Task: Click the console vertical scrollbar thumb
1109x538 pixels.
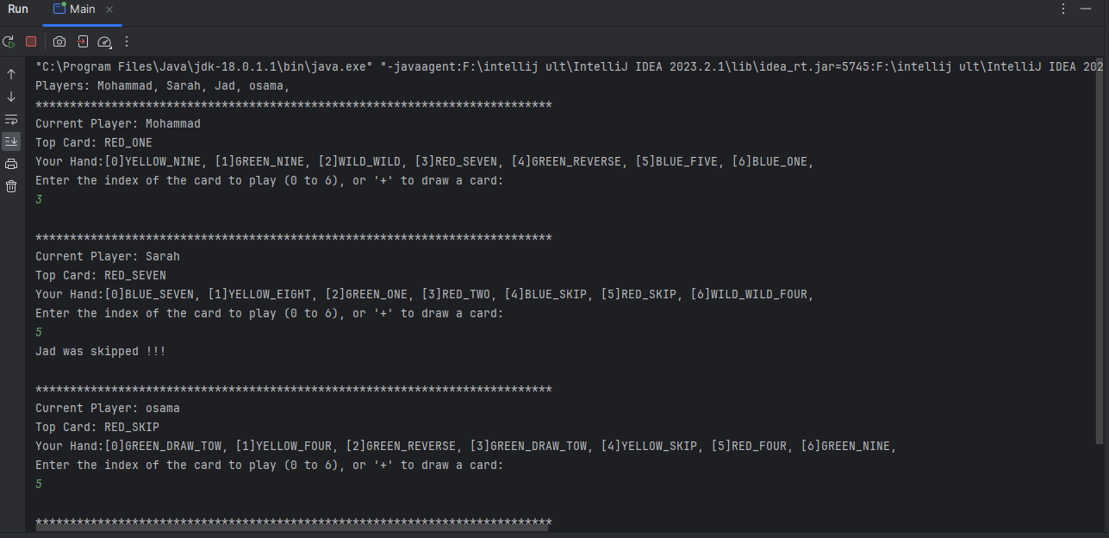Action: pyautogui.click(x=1099, y=259)
